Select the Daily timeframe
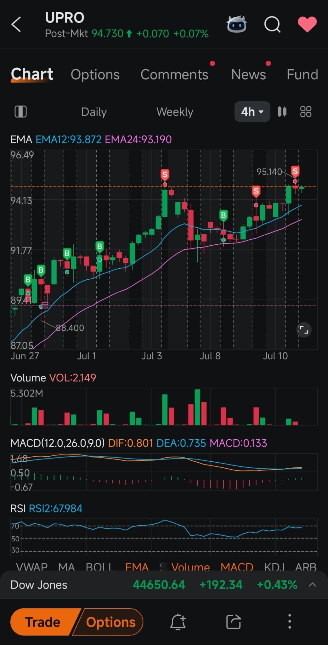328x645 pixels. (94, 112)
